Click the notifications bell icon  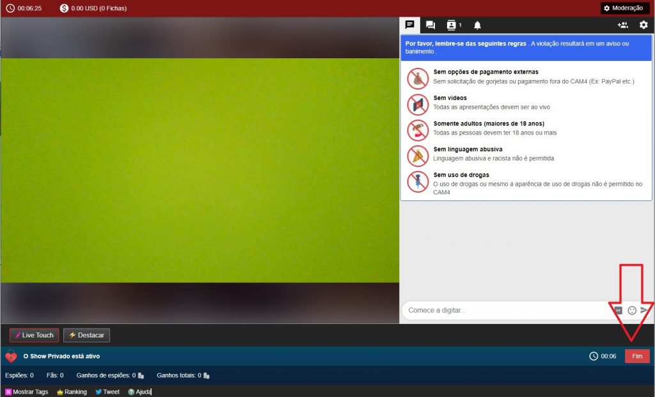tap(477, 25)
